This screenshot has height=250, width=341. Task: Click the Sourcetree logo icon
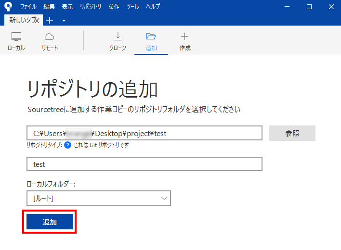click(8, 7)
